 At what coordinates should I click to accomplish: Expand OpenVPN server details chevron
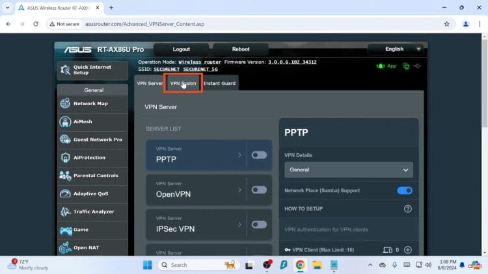(239, 190)
